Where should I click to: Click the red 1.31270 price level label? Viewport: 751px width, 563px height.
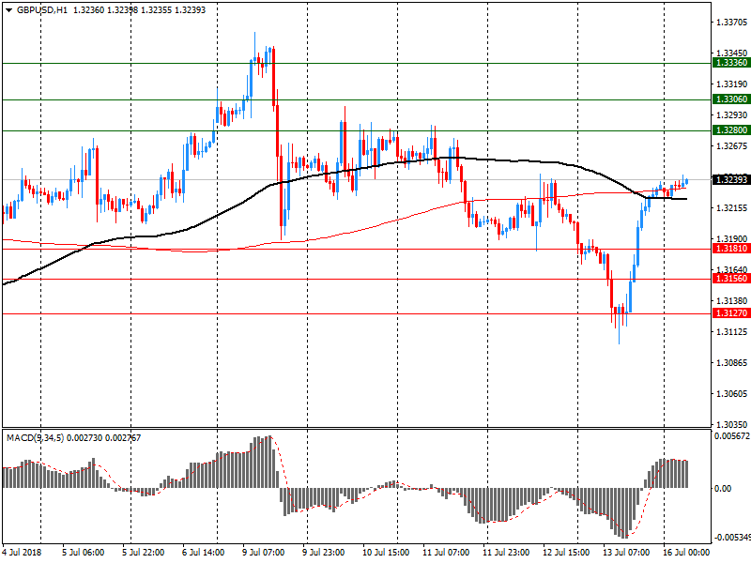coord(730,313)
